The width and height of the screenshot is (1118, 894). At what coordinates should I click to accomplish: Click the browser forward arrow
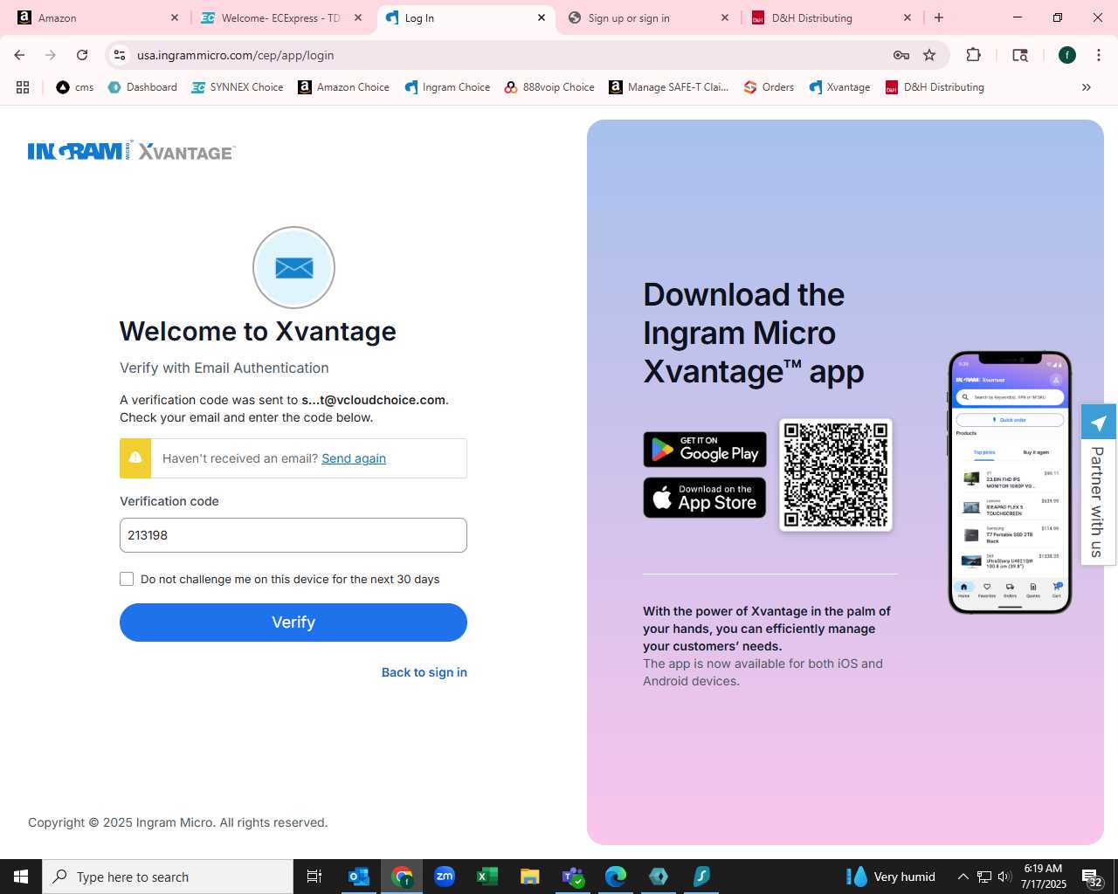click(51, 55)
